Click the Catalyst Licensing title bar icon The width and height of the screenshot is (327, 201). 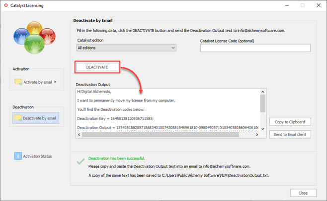click(6, 5)
